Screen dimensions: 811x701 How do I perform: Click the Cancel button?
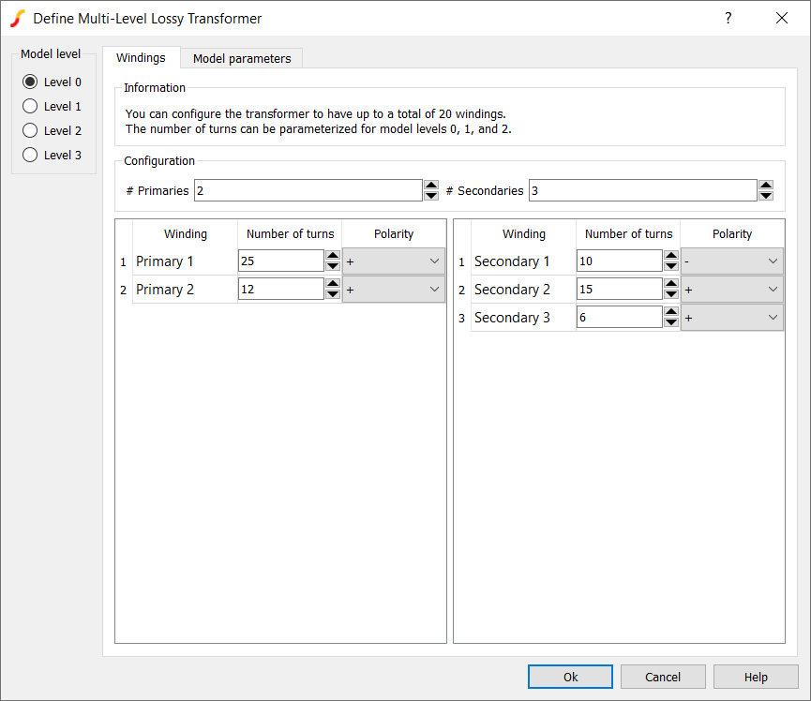pos(663,677)
